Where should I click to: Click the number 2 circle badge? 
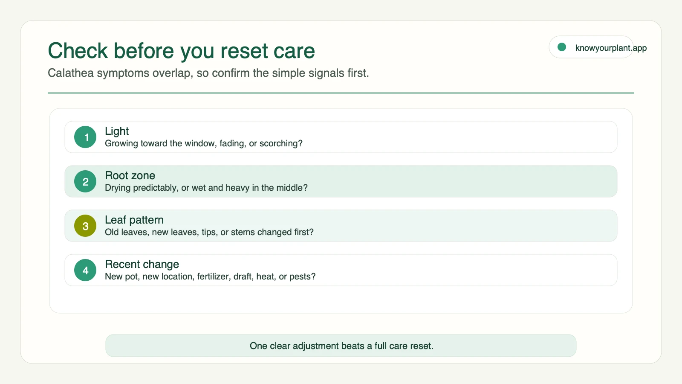[x=85, y=181]
